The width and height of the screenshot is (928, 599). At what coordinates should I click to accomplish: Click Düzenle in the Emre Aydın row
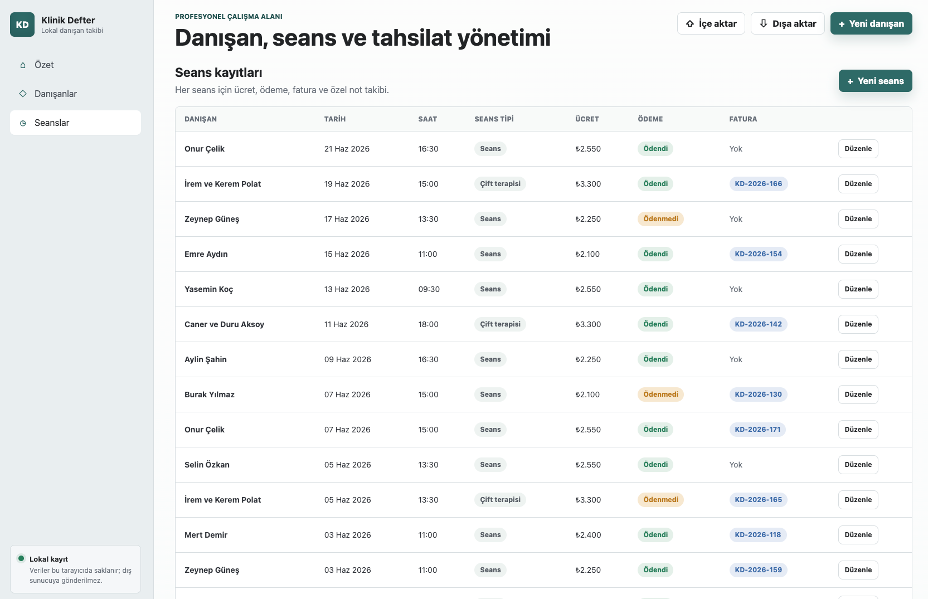858,254
